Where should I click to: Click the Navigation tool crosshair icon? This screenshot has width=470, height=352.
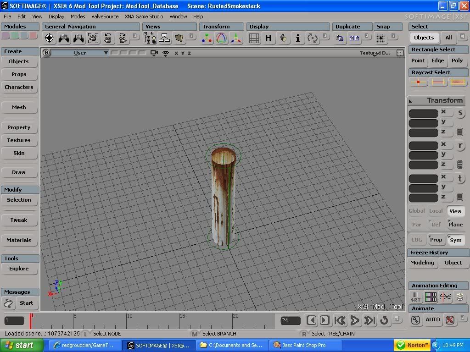point(49,38)
